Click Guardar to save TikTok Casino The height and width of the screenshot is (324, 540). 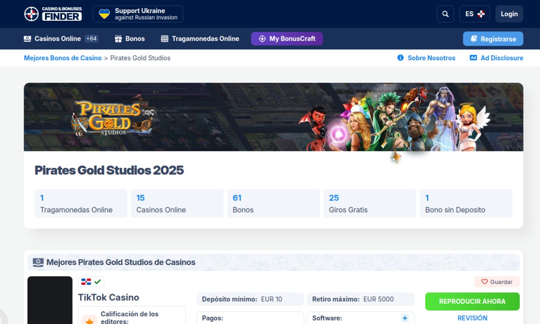coord(497,282)
